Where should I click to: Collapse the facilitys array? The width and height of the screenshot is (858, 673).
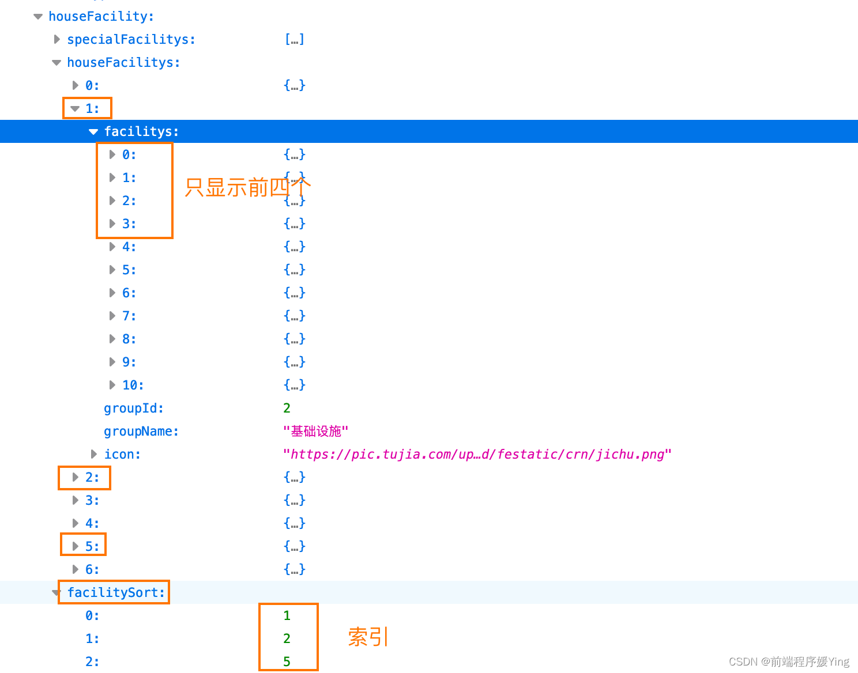93,131
